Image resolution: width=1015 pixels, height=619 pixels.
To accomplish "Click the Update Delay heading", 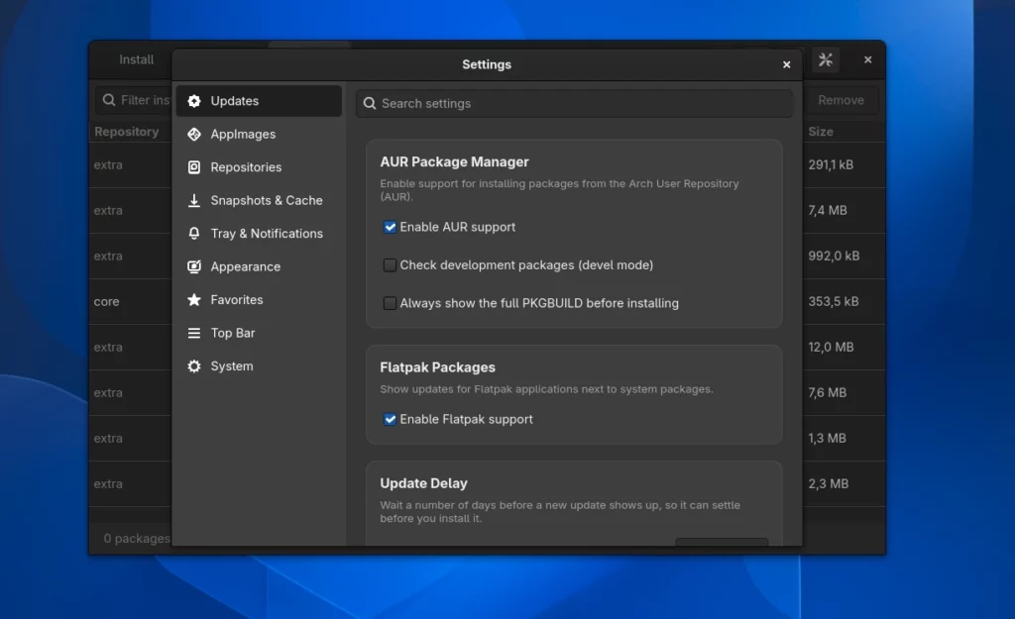I will (x=423, y=483).
